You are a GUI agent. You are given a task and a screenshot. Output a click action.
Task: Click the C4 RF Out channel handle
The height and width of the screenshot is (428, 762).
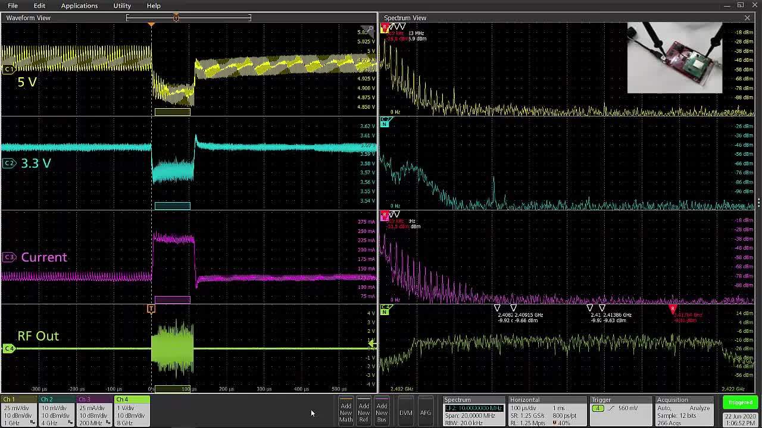coord(8,348)
